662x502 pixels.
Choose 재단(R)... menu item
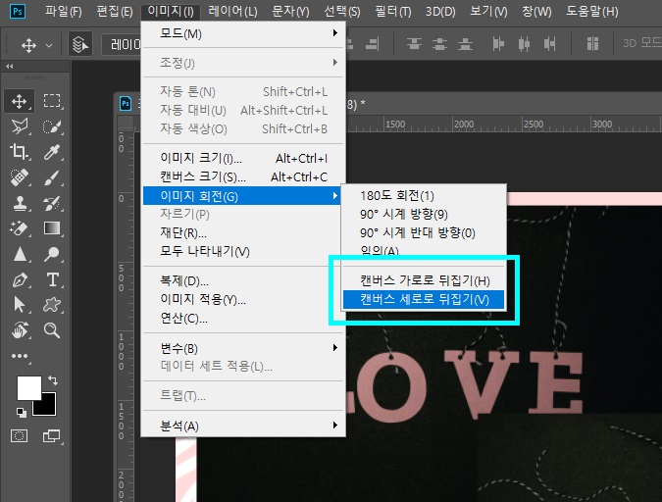[243, 232]
